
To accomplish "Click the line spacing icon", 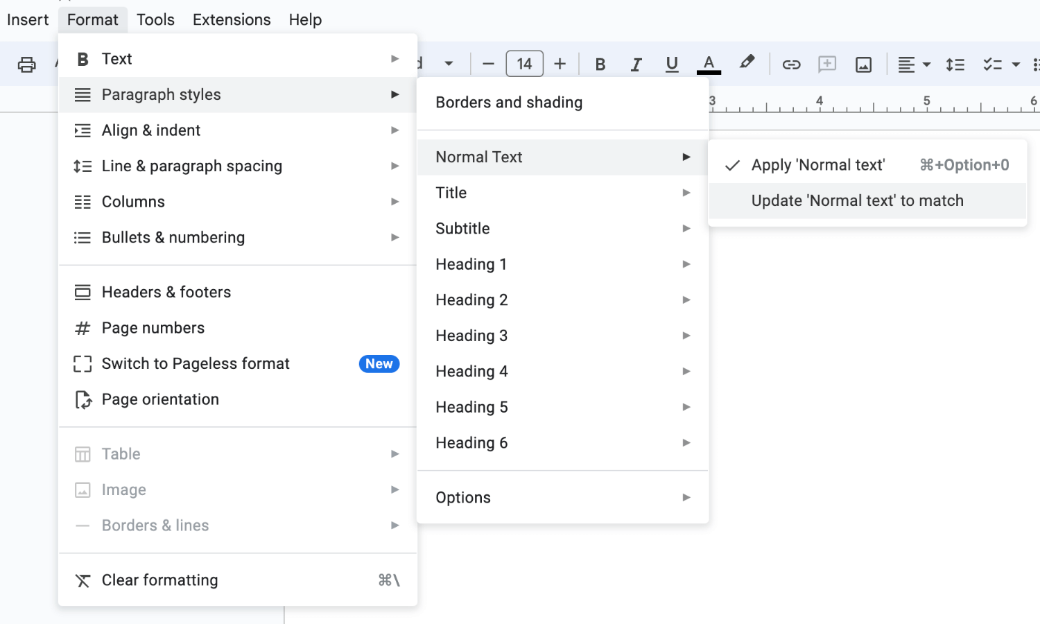I will (955, 64).
